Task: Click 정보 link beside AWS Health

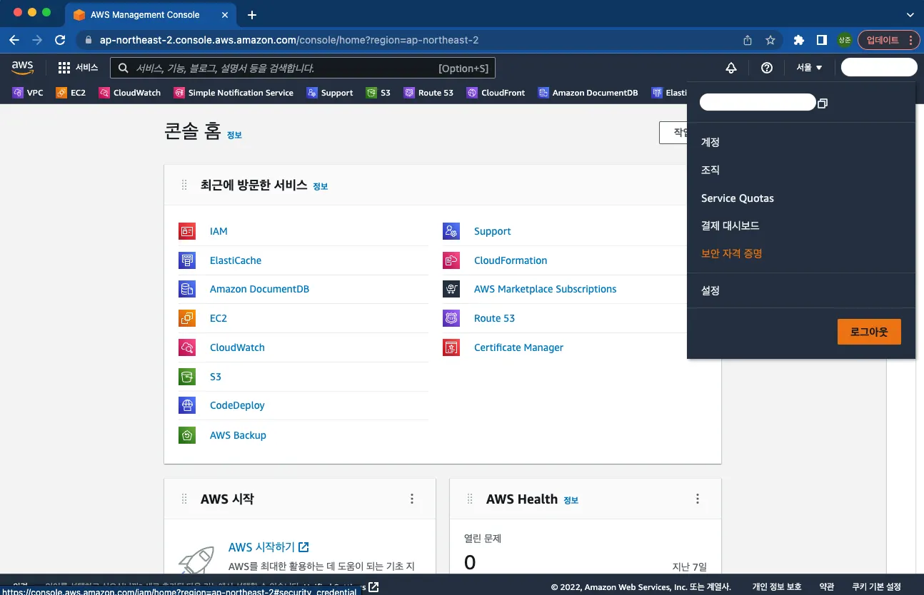Action: click(571, 500)
